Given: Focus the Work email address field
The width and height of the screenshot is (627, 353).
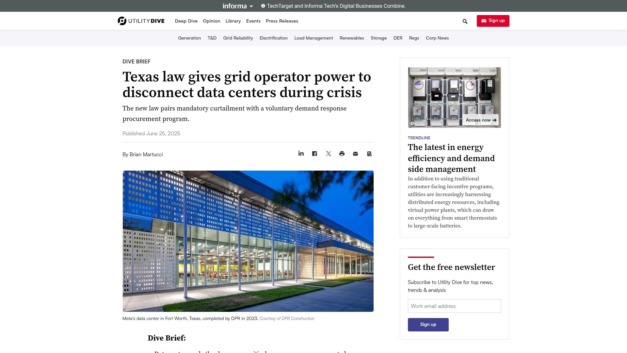Looking at the screenshot, I should [454, 306].
